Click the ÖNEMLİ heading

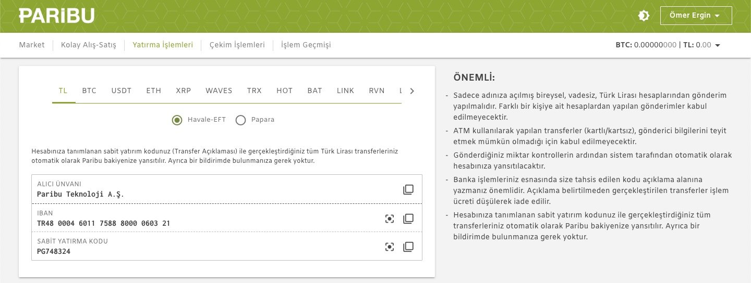[474, 78]
